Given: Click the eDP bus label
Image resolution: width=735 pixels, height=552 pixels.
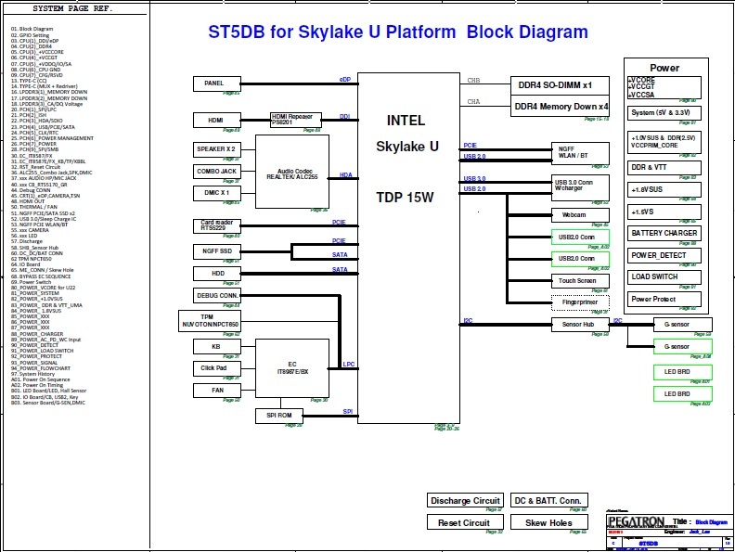Looking at the screenshot, I should 344,79.
